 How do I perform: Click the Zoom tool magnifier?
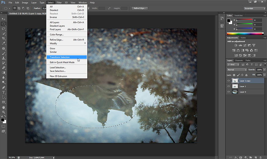click(4, 112)
